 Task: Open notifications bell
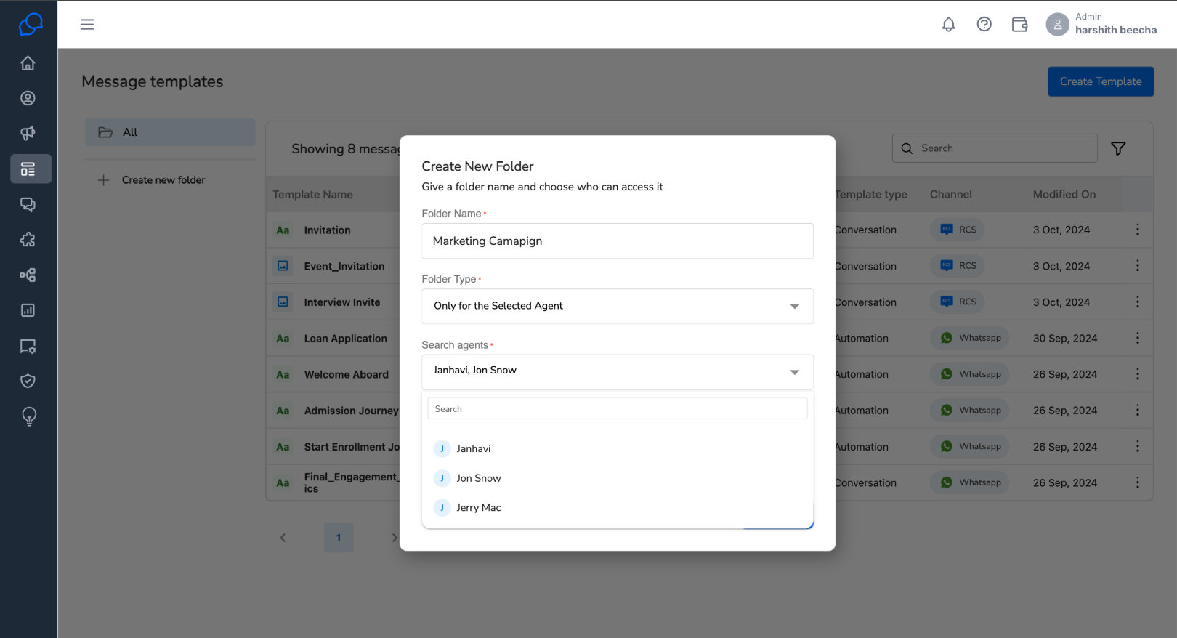948,25
